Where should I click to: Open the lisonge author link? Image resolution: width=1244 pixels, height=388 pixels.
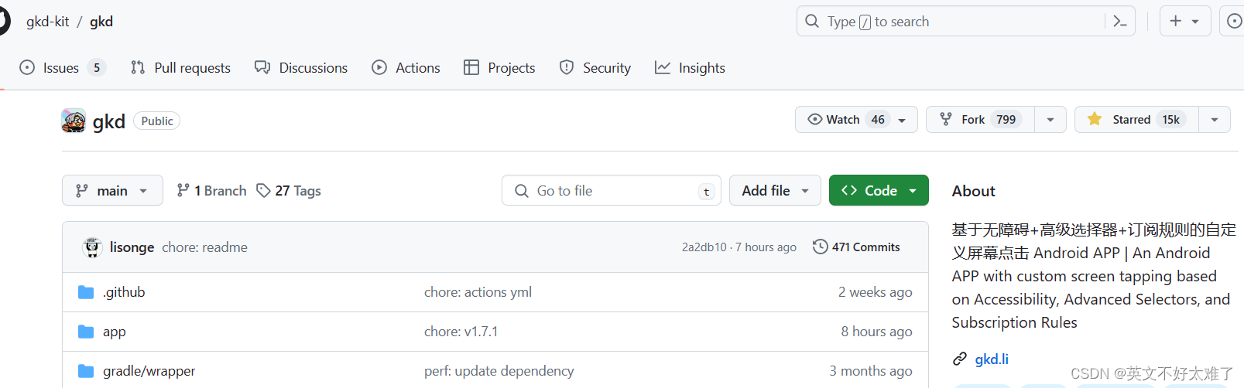point(132,247)
